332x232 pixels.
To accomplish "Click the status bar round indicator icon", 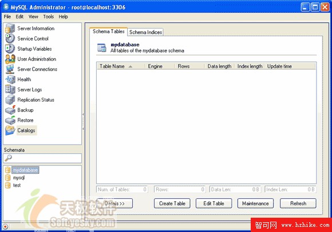I will 5,227.
